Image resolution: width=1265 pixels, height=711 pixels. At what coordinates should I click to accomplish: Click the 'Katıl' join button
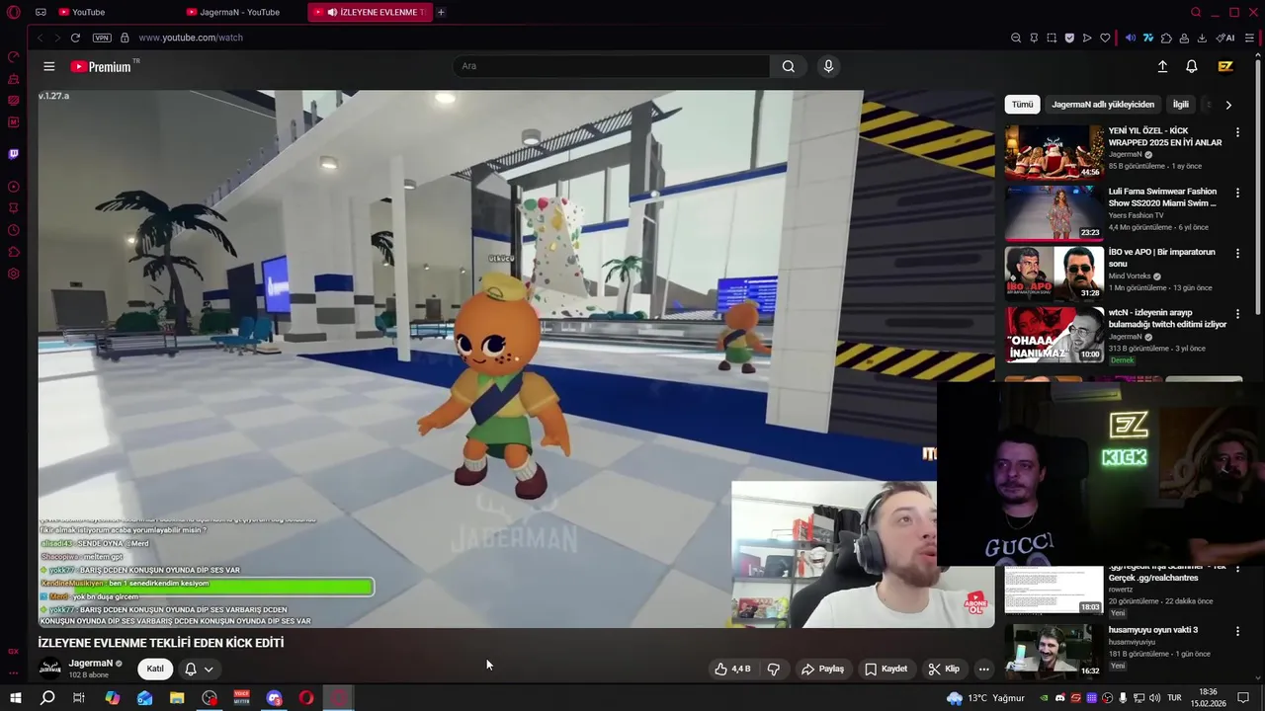click(x=155, y=669)
